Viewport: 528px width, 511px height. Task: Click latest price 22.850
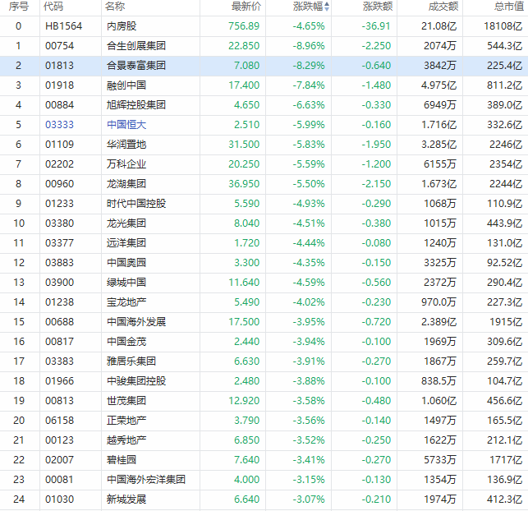coord(244,46)
